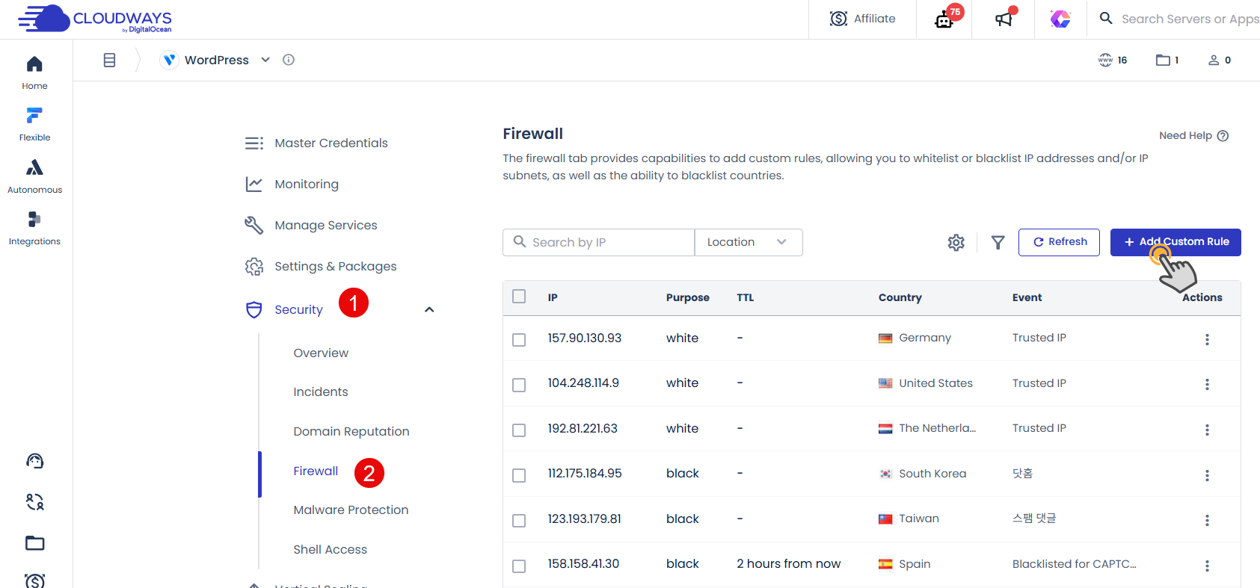The width and height of the screenshot is (1260, 588).
Task: Open actions menu for 192.81.221.63
Action: [1207, 430]
